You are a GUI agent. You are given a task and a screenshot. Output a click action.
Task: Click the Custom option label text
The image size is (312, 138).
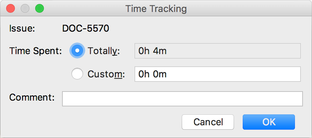tap(106, 74)
